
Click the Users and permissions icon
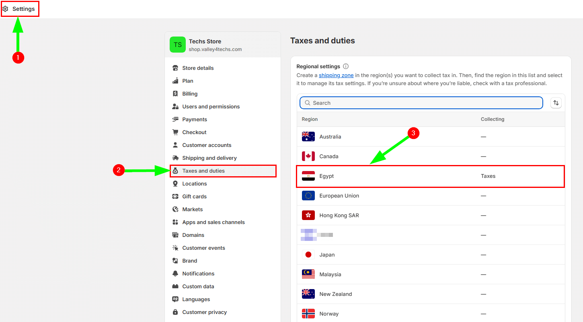[x=175, y=106]
